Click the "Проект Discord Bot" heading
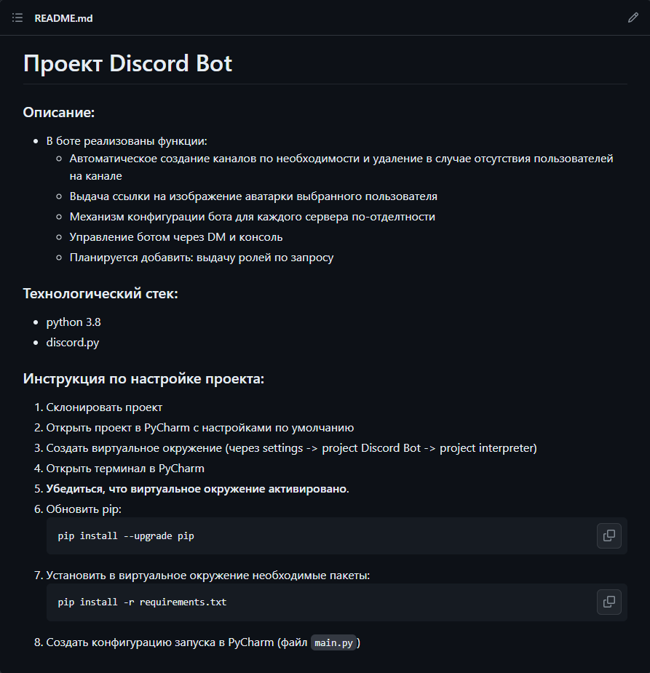This screenshot has height=673, width=650. (x=127, y=64)
